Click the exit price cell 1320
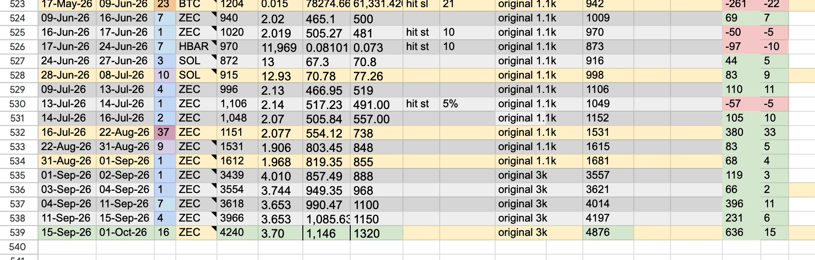Image resolution: width=815 pixels, height=260 pixels. tap(377, 232)
